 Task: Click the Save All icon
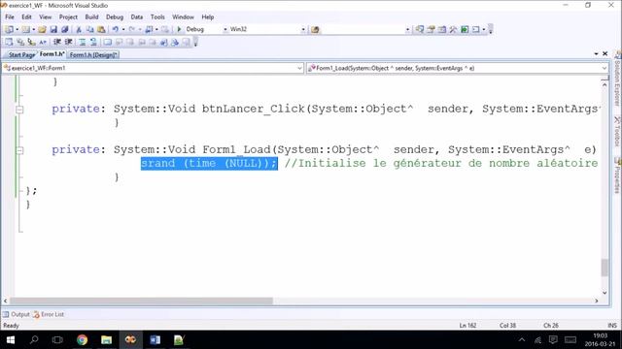65,29
